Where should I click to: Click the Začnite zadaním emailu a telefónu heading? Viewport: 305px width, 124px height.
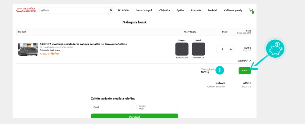click(113, 99)
